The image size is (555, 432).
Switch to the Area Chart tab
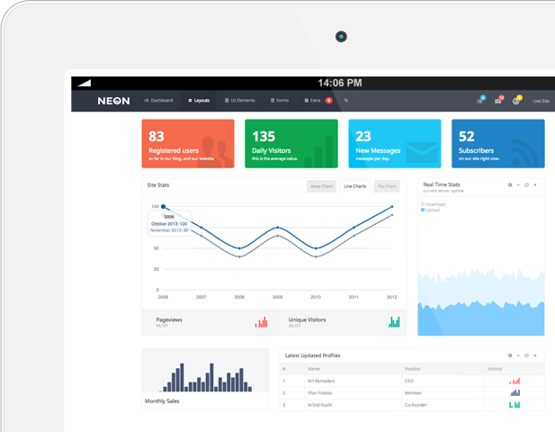pos(321,186)
